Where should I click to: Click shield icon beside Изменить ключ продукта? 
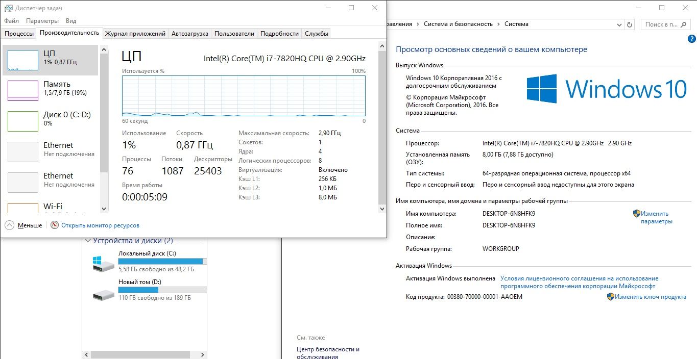pyautogui.click(x=610, y=296)
